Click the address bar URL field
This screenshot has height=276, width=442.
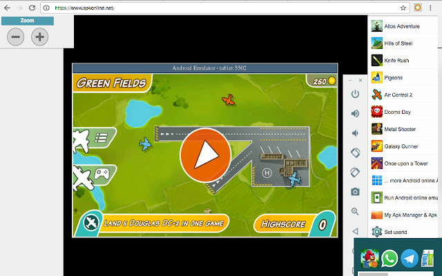(224, 8)
